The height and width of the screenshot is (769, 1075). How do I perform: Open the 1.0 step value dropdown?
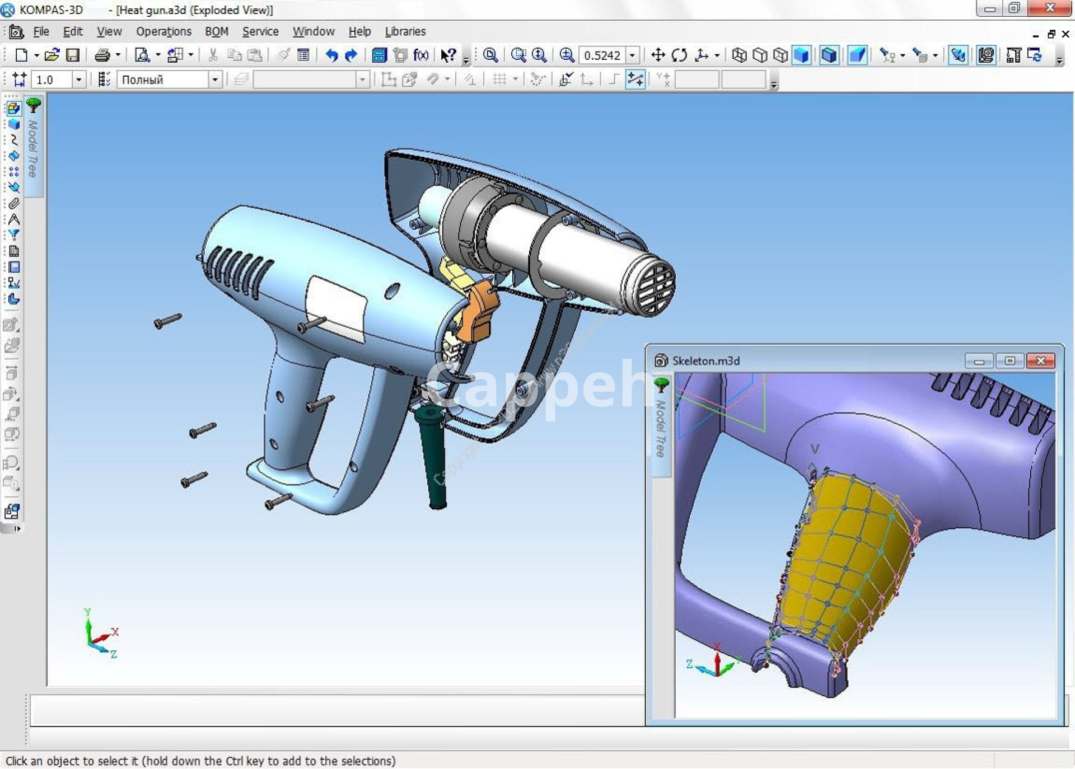click(78, 79)
